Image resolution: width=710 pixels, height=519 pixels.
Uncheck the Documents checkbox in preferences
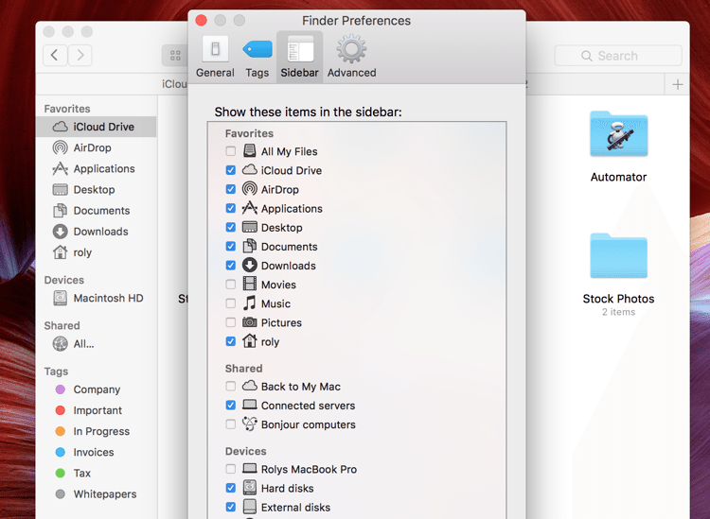coord(230,246)
